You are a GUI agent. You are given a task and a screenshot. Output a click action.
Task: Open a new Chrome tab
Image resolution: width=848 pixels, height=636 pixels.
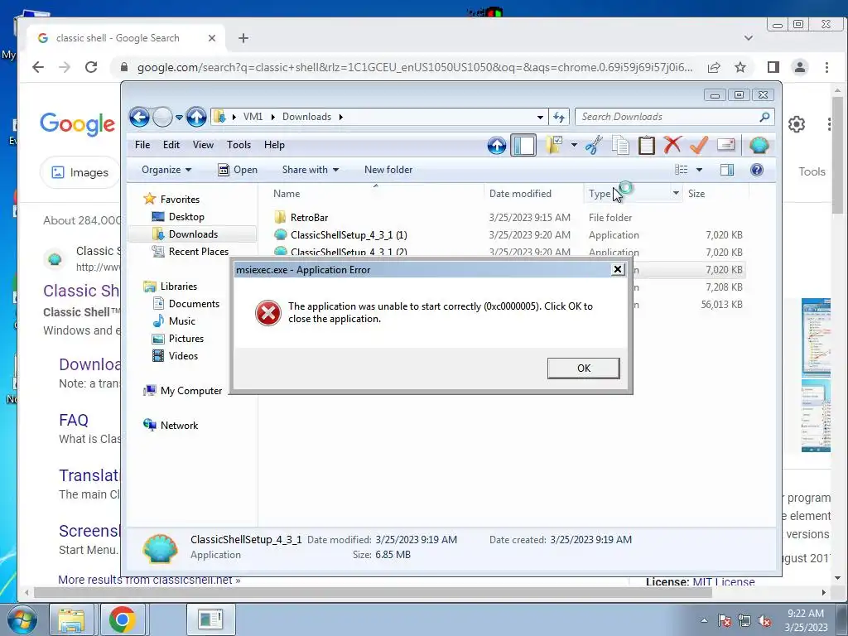pyautogui.click(x=243, y=38)
